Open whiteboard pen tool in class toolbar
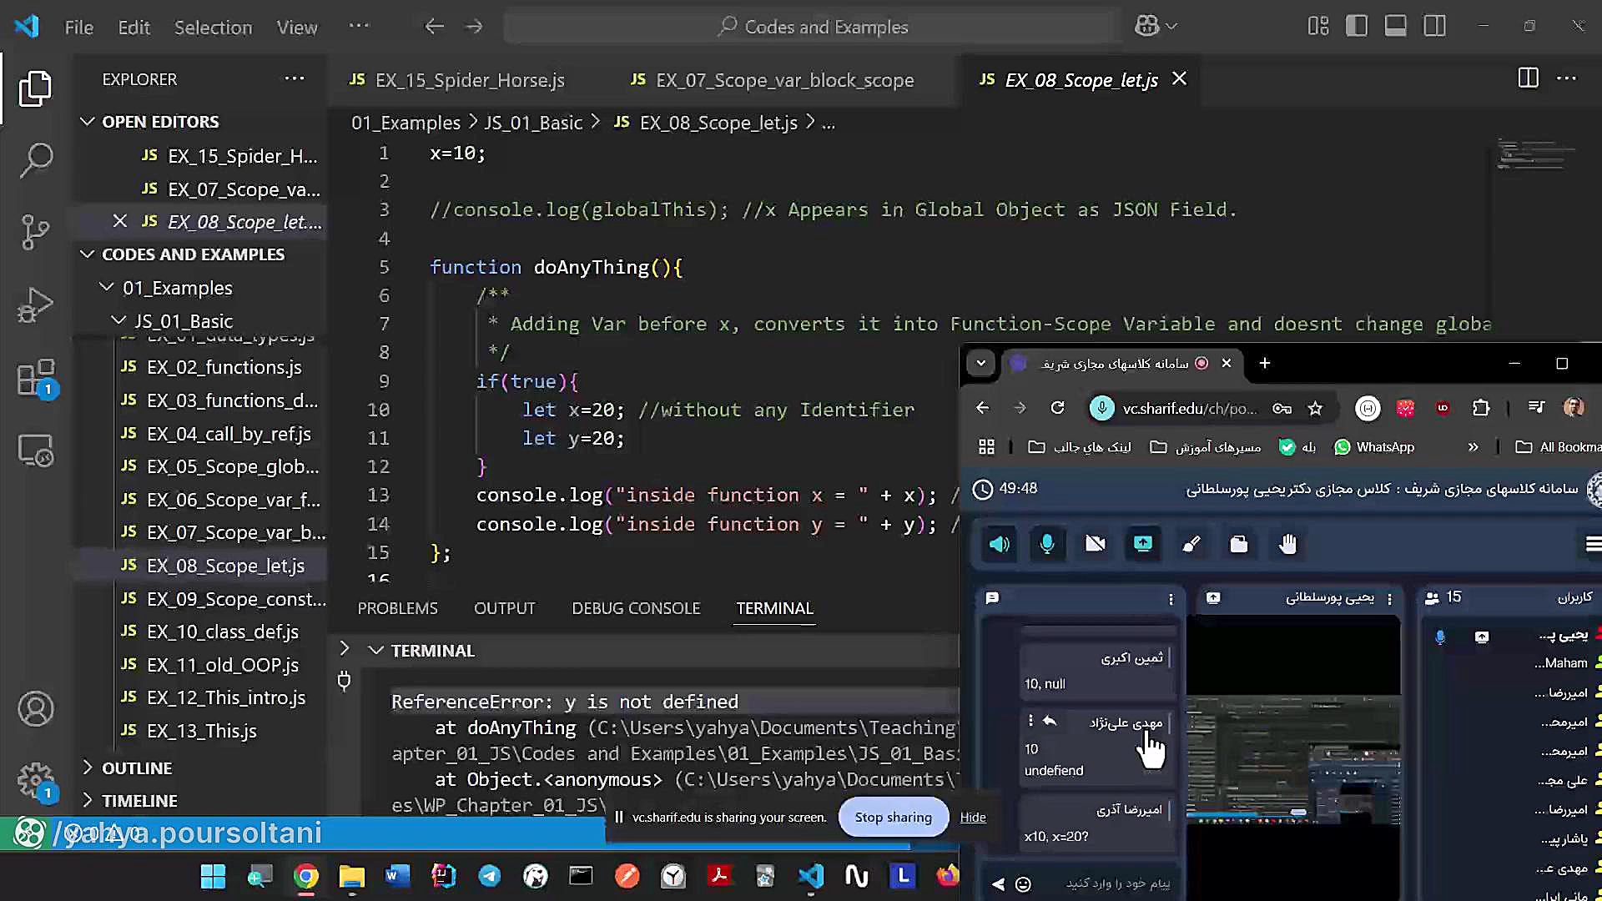This screenshot has width=1602, height=901. point(1191,545)
